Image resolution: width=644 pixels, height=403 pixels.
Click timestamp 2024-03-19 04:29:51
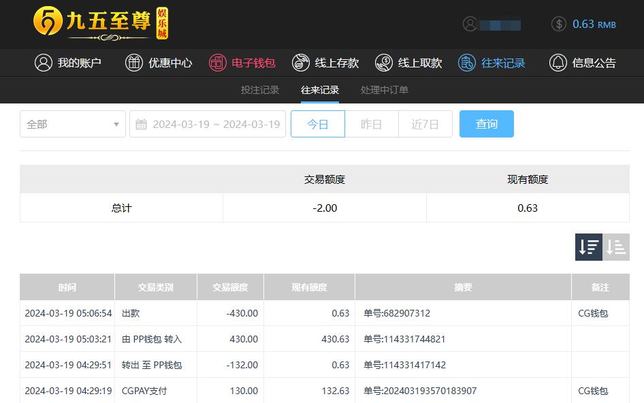click(x=68, y=365)
